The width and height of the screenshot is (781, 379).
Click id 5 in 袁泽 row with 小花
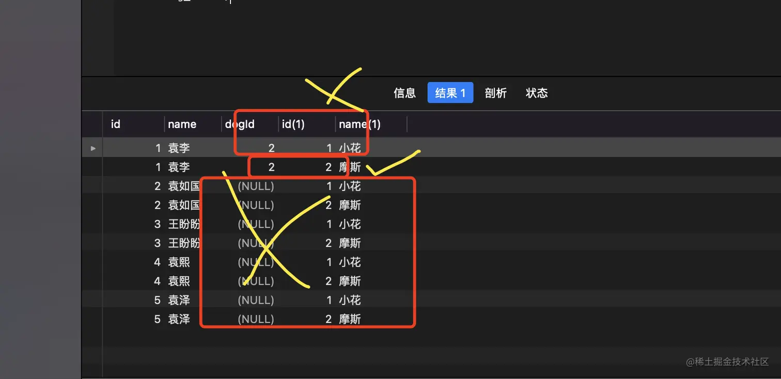pyautogui.click(x=158, y=301)
